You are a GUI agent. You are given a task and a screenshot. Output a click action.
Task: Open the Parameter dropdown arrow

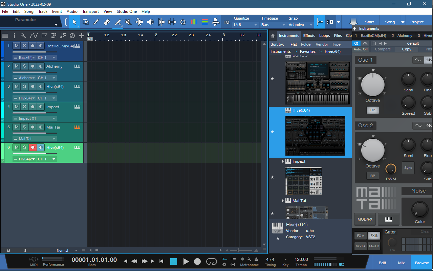(x=56, y=25)
